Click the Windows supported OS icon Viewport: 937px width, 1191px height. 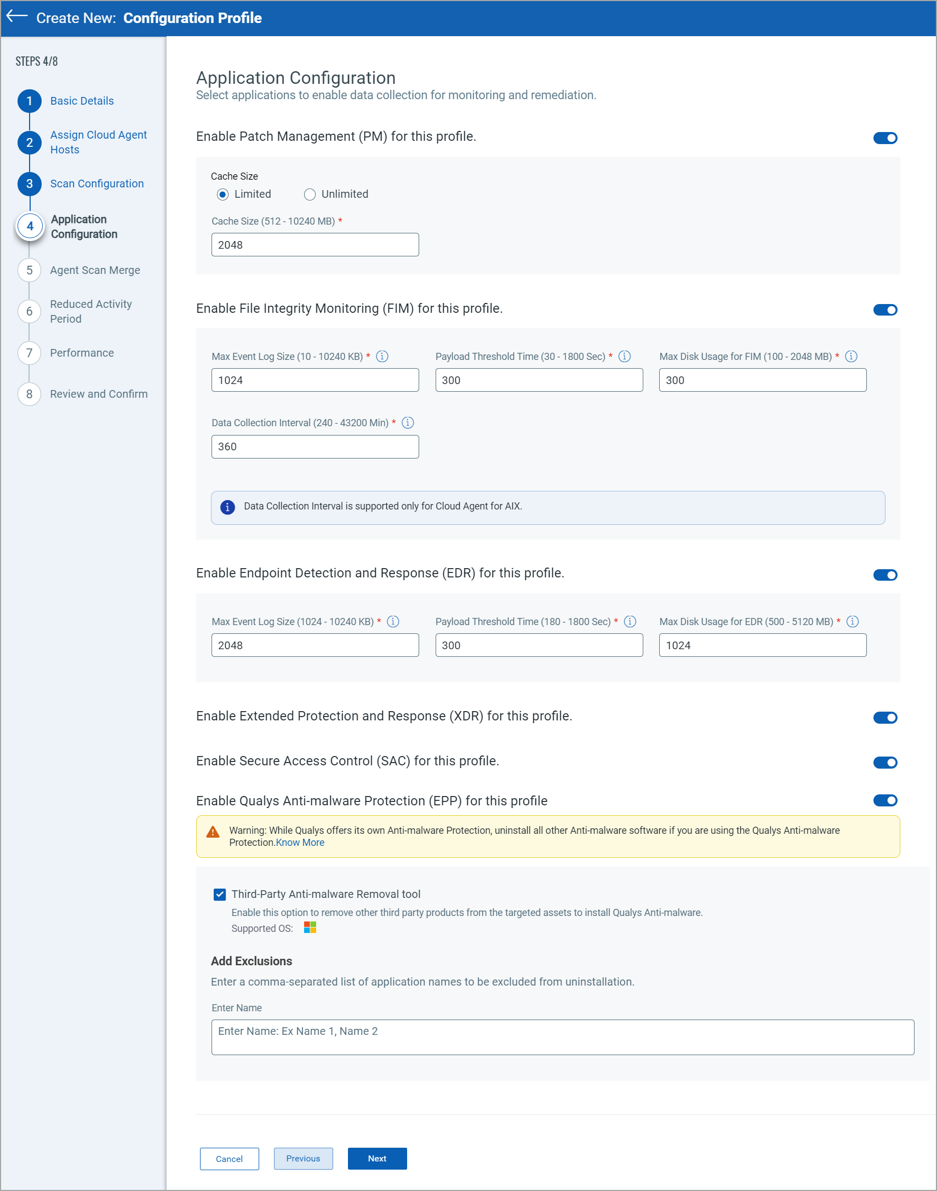click(310, 927)
